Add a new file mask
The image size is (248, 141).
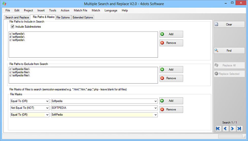click(171, 101)
